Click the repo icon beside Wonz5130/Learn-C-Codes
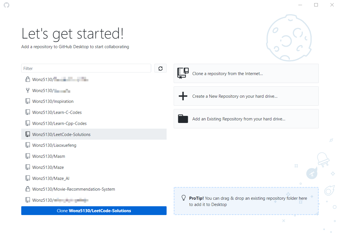The width and height of the screenshot is (340, 236). [x=28, y=112]
